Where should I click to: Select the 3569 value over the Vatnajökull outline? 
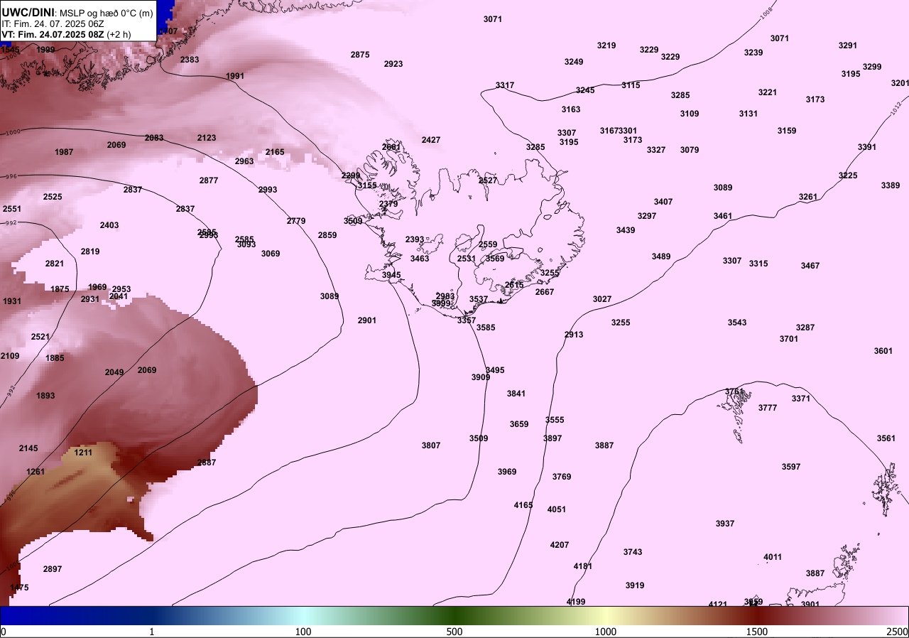[495, 259]
